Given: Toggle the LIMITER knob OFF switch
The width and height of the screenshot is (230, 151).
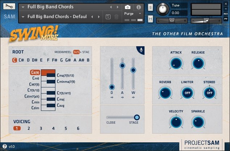Looking at the screenshot, I should tap(187, 93).
